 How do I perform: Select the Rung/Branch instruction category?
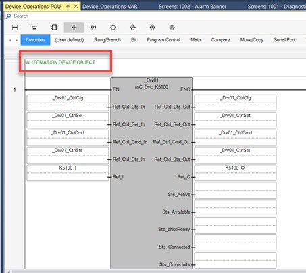107,40
